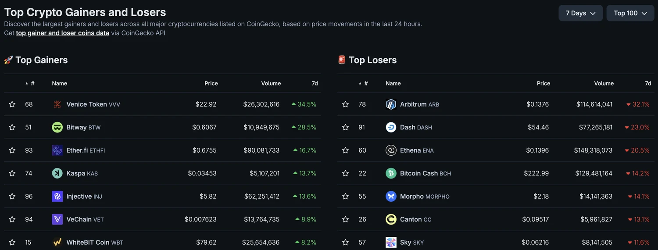Viewport: 658px width, 250px height.
Task: Favorite Venice Token with its star
Action: tap(12, 104)
